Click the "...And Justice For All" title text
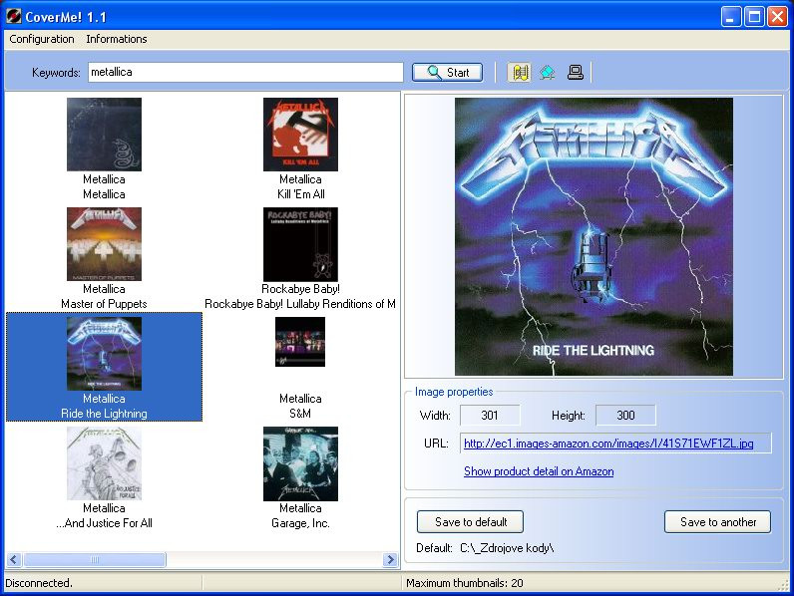The height and width of the screenshot is (596, 794). click(105, 523)
